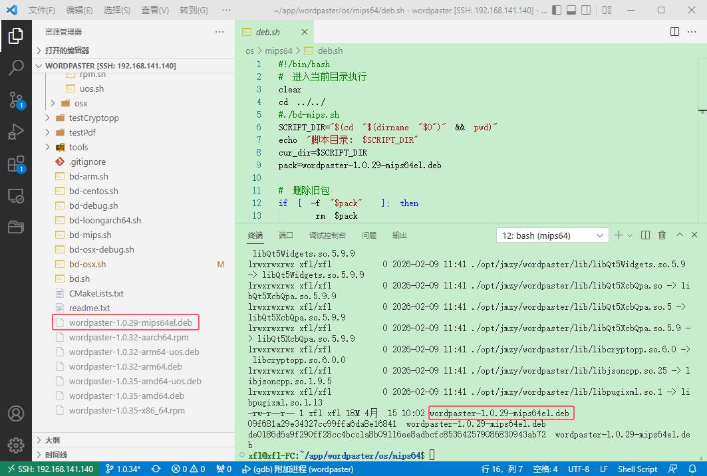Kill terminal with the trash icon
The image size is (707, 476).
[662, 235]
